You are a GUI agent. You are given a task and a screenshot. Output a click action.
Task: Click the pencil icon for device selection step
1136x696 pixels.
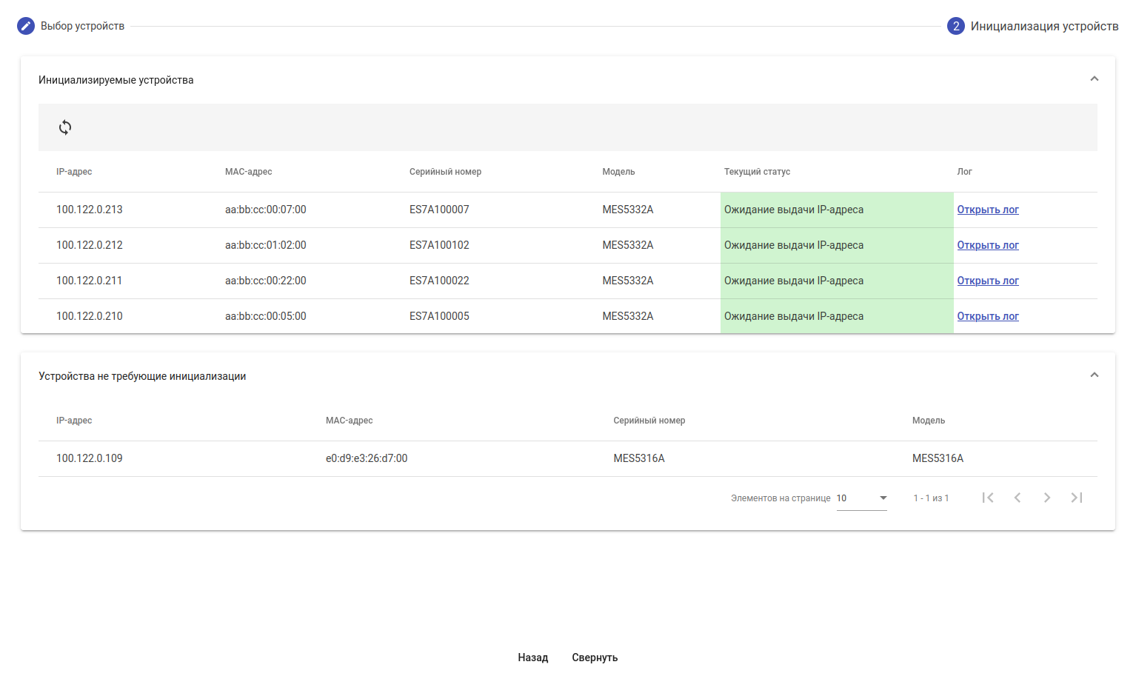click(26, 26)
